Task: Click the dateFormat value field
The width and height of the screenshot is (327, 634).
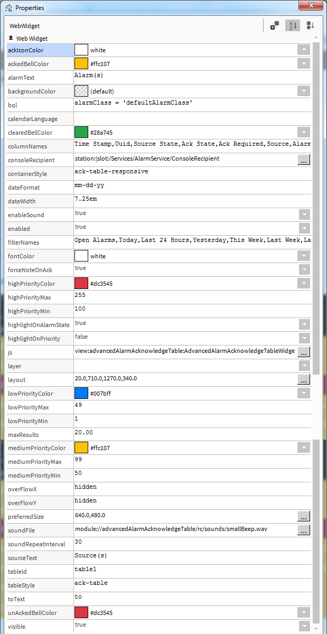Action: (x=190, y=187)
